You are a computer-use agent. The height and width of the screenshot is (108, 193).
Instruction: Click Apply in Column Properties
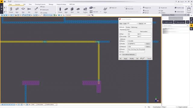(x=125, y=58)
